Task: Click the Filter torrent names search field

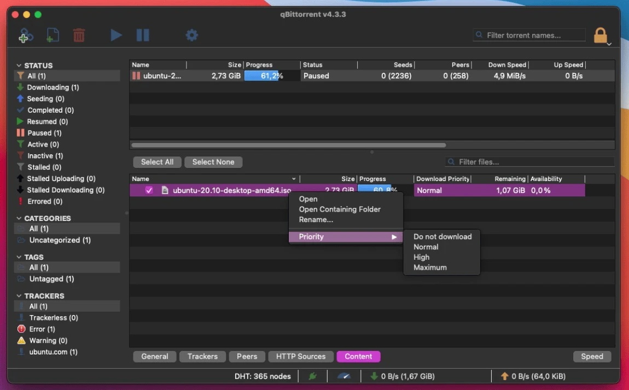Action: (528, 36)
